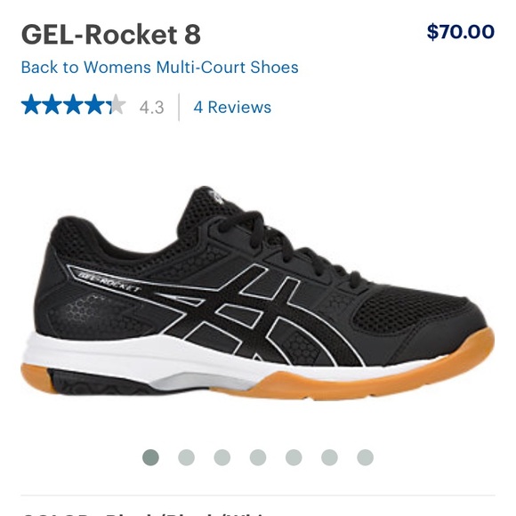This screenshot has width=516, height=516.
Task: Switch to the fifth image dot
Action: 294,457
